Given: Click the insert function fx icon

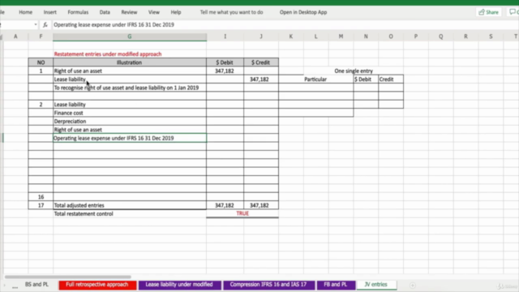Looking at the screenshot, I should click(45, 25).
